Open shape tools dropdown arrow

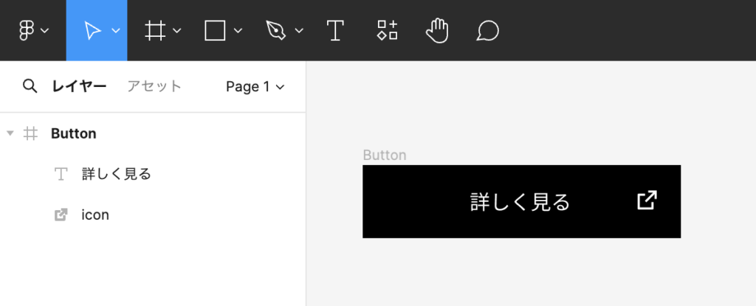pos(238,31)
